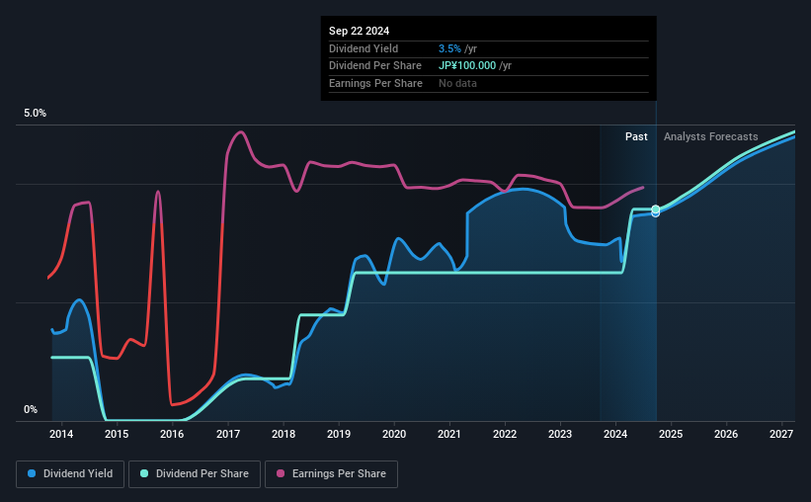
Task: Click the blue Dividend Yield legend dot
Action: point(32,473)
